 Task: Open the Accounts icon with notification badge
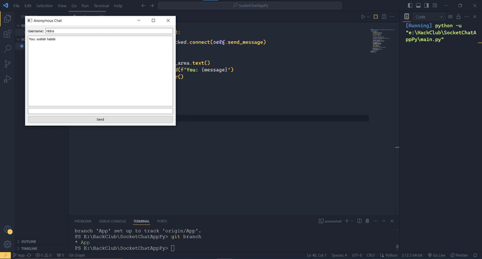[x=8, y=229]
